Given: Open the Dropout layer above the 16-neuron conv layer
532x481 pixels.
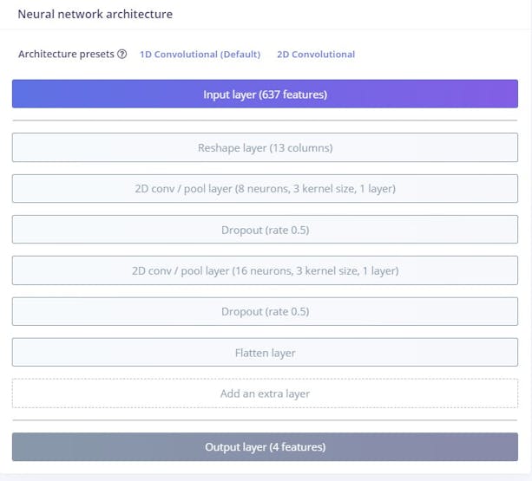Looking at the screenshot, I should click(x=265, y=230).
